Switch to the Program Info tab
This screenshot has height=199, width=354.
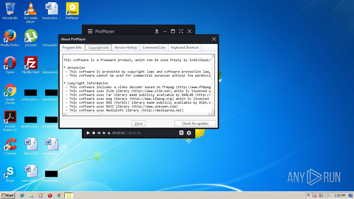pyautogui.click(x=72, y=48)
